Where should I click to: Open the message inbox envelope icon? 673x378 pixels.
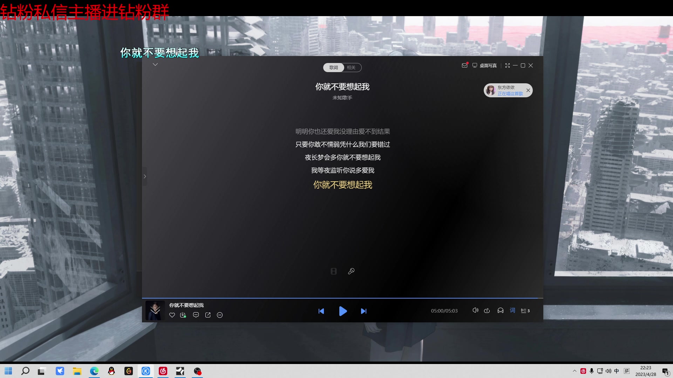[465, 65]
